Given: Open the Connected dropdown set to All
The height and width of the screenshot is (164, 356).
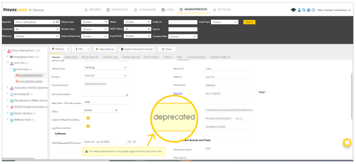Looking at the screenshot, I should [x=37, y=29].
